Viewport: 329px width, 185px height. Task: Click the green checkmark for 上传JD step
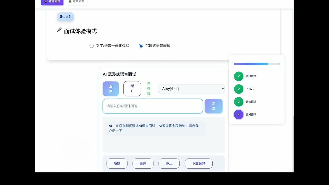point(239,89)
